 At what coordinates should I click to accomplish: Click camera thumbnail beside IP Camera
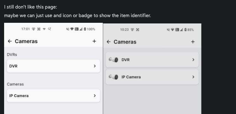(114, 77)
